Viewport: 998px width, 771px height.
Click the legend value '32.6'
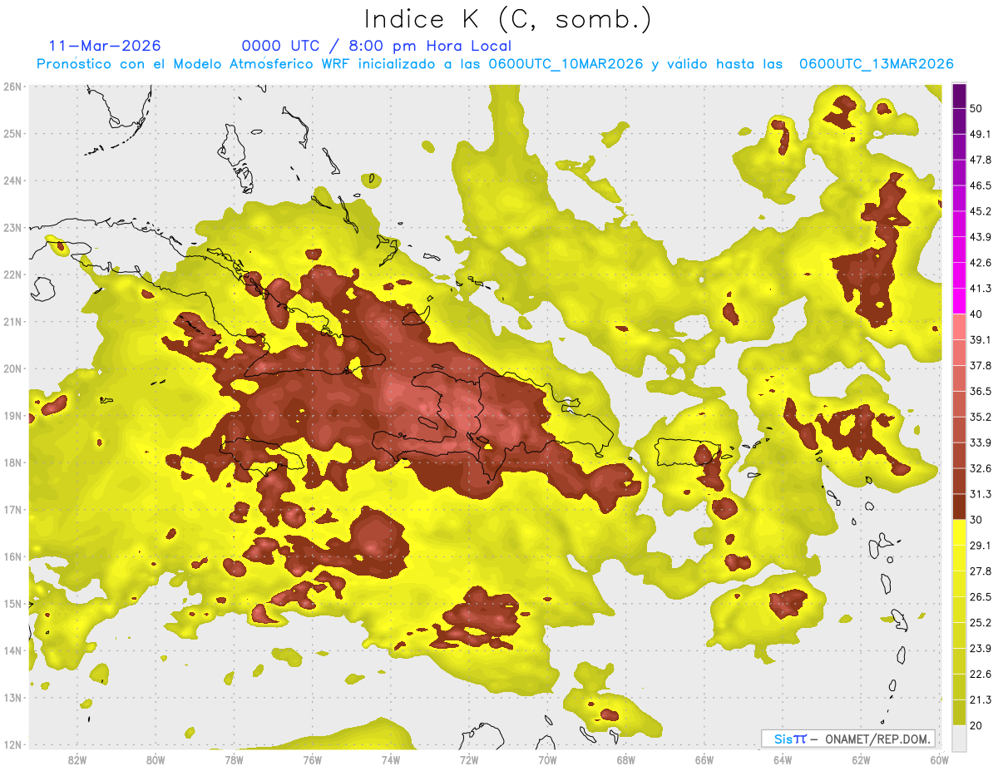(x=980, y=468)
